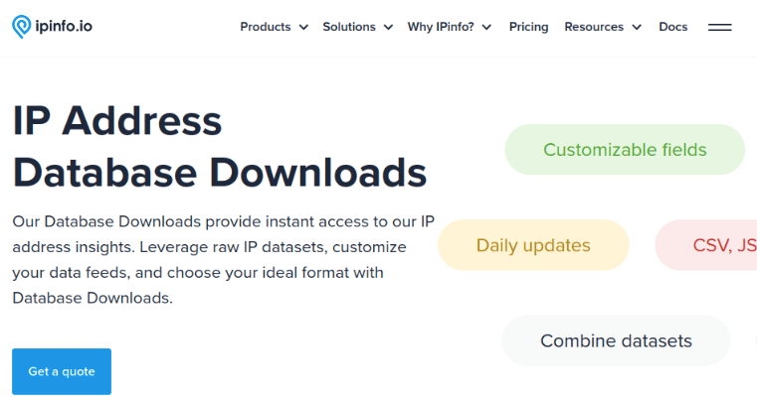Click the Combine datasets pill
Screen dimensions: 757x402
click(x=616, y=340)
